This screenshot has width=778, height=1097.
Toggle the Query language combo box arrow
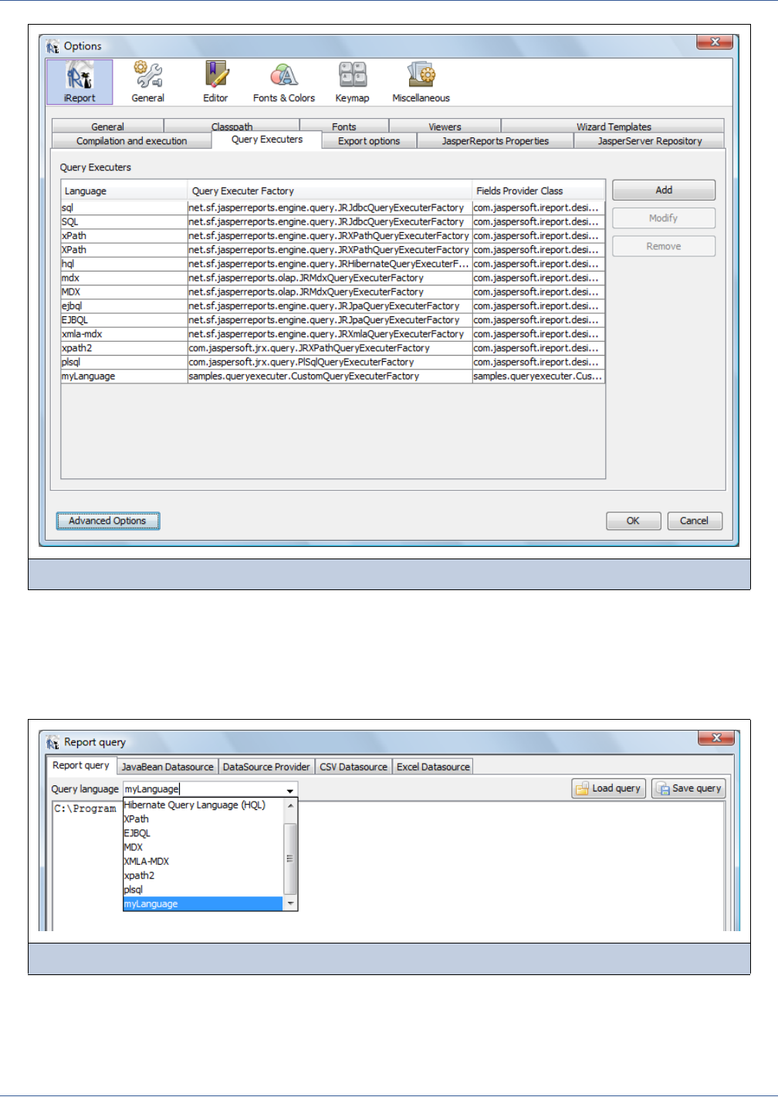tap(290, 790)
